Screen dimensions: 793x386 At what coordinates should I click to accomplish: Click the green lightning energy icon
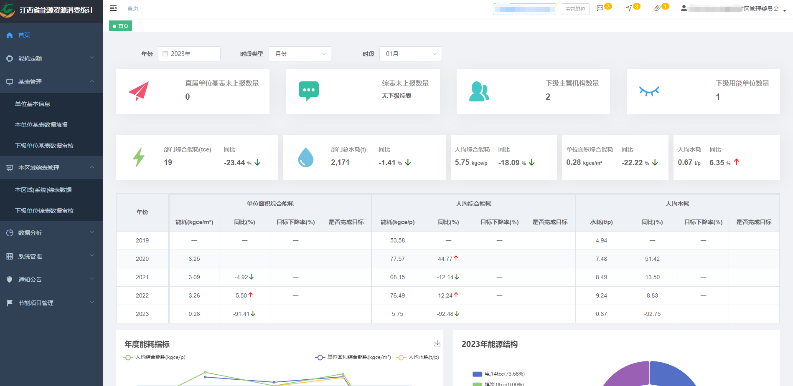coord(139,157)
